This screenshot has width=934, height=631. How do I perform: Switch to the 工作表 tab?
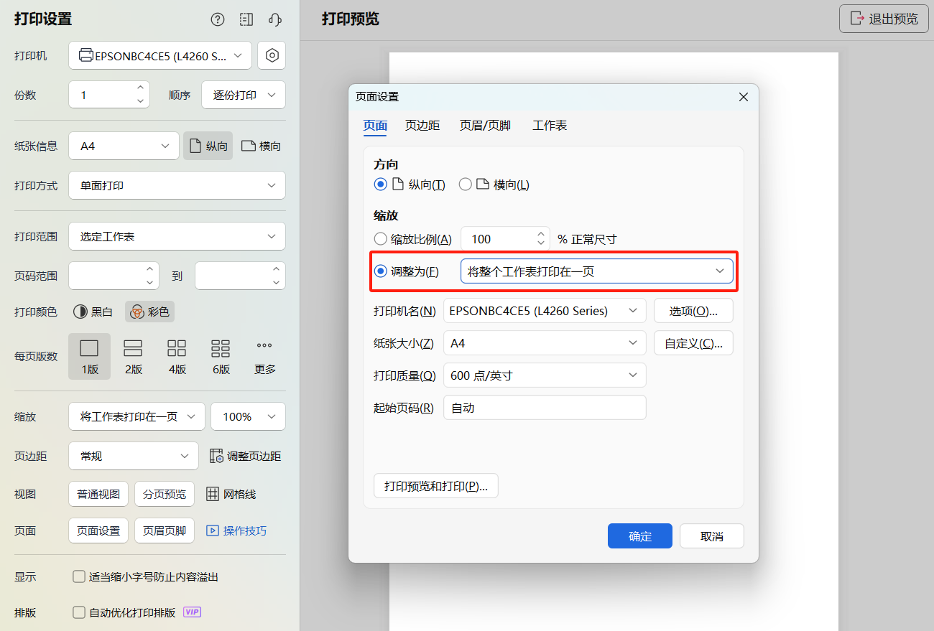pyautogui.click(x=550, y=125)
